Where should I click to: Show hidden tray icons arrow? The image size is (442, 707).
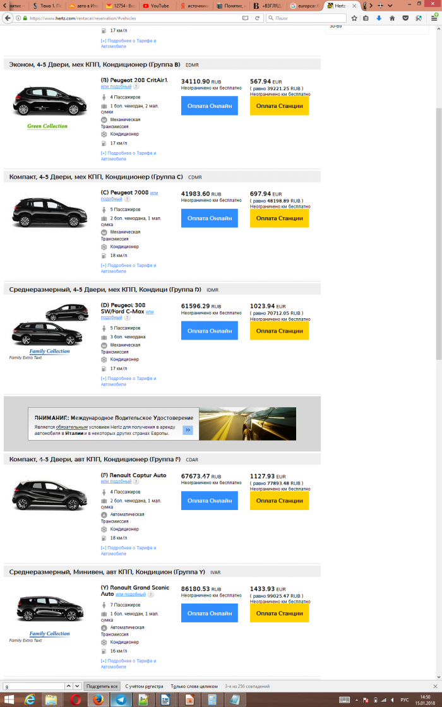pos(357,700)
